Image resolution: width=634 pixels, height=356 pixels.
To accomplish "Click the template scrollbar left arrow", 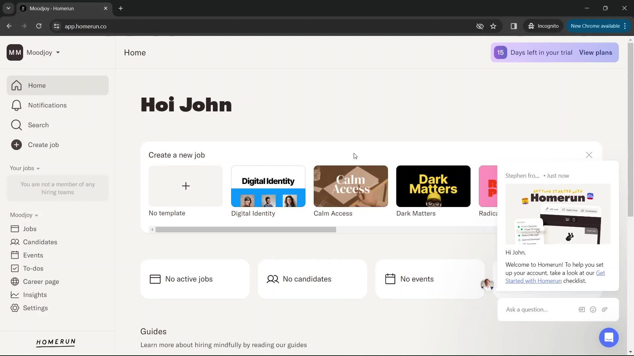I will (x=152, y=230).
